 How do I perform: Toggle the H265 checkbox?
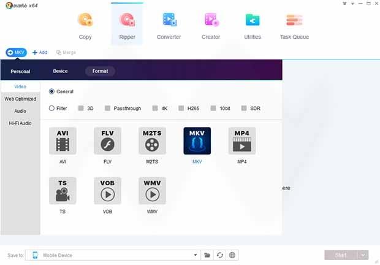[181, 108]
